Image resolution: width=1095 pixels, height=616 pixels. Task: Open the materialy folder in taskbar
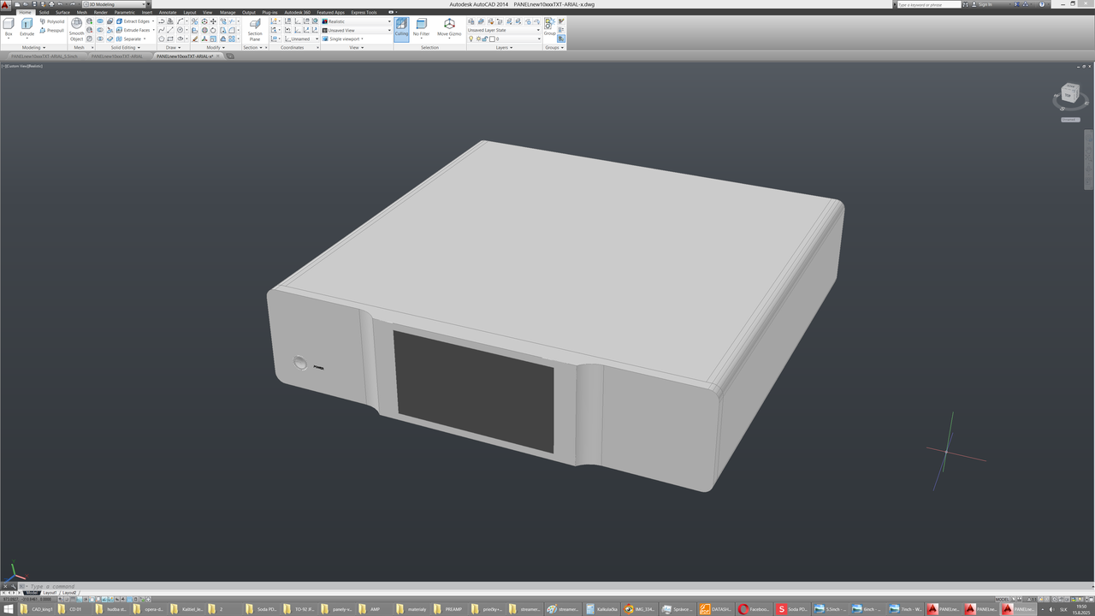click(x=411, y=609)
